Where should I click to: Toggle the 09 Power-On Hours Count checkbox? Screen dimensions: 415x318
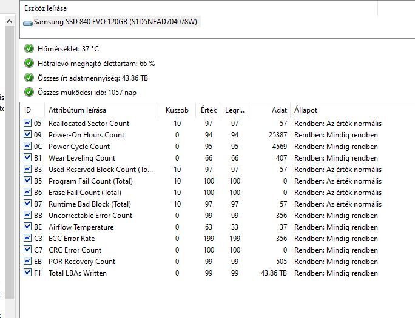tap(27, 134)
